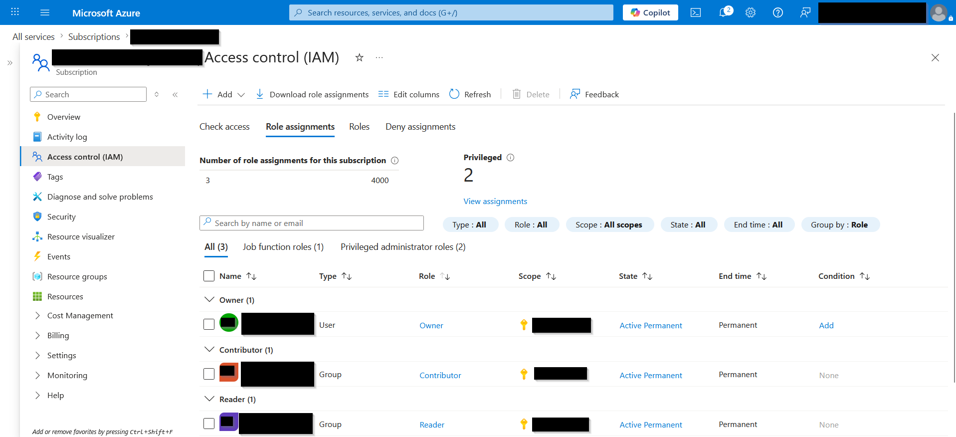This screenshot has height=437, width=956.
Task: Check the Contributor group row checkbox
Action: [x=209, y=374]
